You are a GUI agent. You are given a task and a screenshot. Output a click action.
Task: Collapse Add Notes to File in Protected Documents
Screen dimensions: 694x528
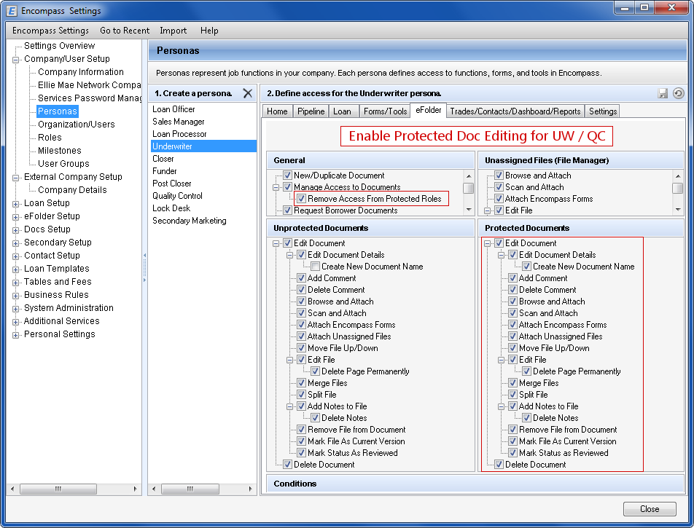(501, 406)
